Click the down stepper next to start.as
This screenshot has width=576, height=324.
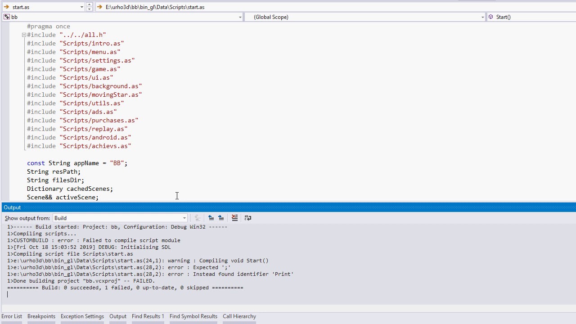[x=89, y=9]
